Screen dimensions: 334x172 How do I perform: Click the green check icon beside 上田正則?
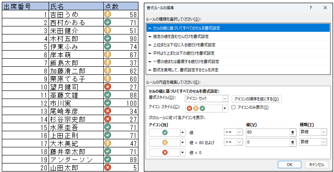coord(108,135)
